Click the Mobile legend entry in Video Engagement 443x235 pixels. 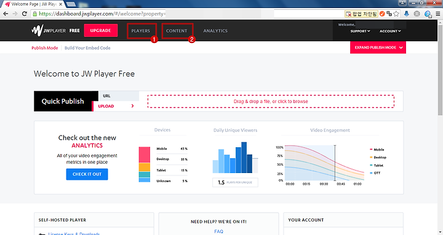point(377,149)
